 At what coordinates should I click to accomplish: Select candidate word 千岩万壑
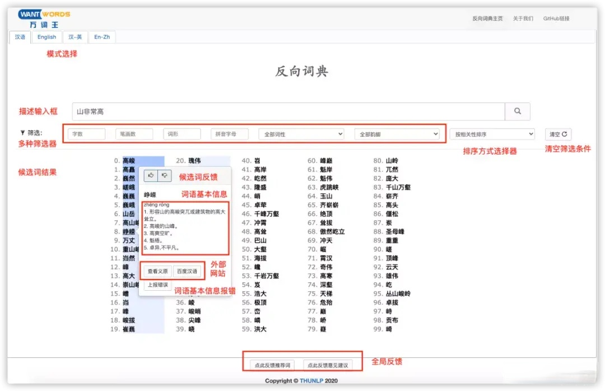267,276
